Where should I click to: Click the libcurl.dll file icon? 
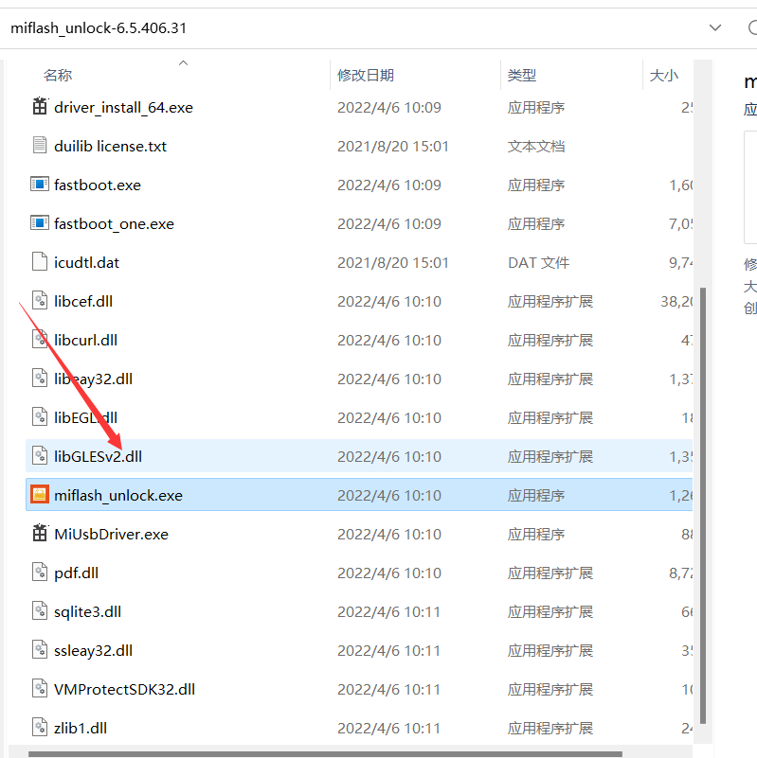40,339
